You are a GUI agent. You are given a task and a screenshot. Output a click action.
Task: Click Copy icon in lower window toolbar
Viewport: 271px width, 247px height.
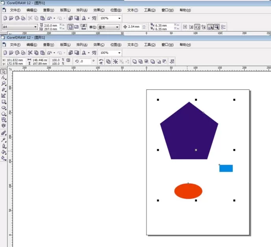coord(36,53)
